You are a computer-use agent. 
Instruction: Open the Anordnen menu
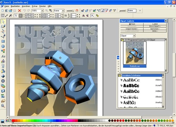click(x=26, y=6)
